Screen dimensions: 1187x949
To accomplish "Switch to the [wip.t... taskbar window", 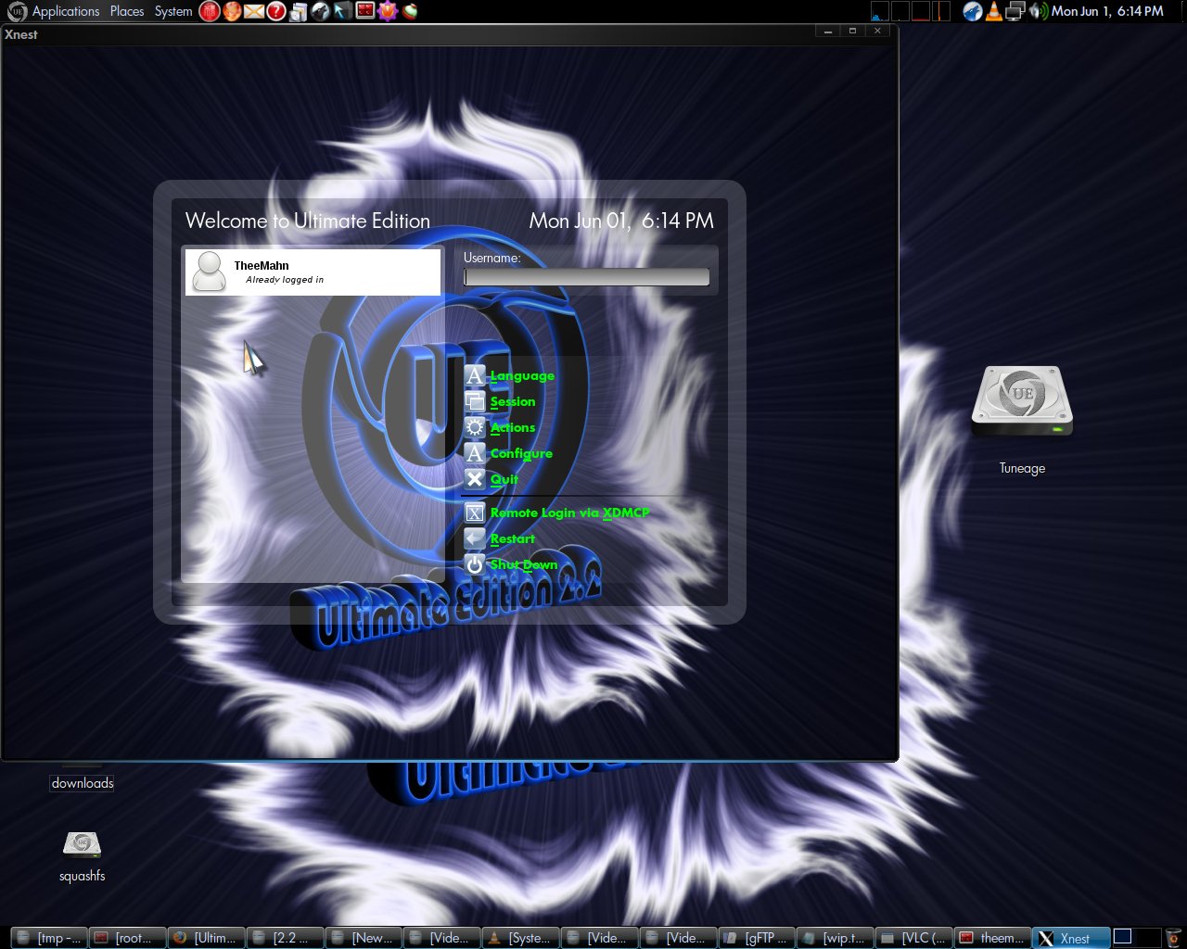I will coord(836,938).
